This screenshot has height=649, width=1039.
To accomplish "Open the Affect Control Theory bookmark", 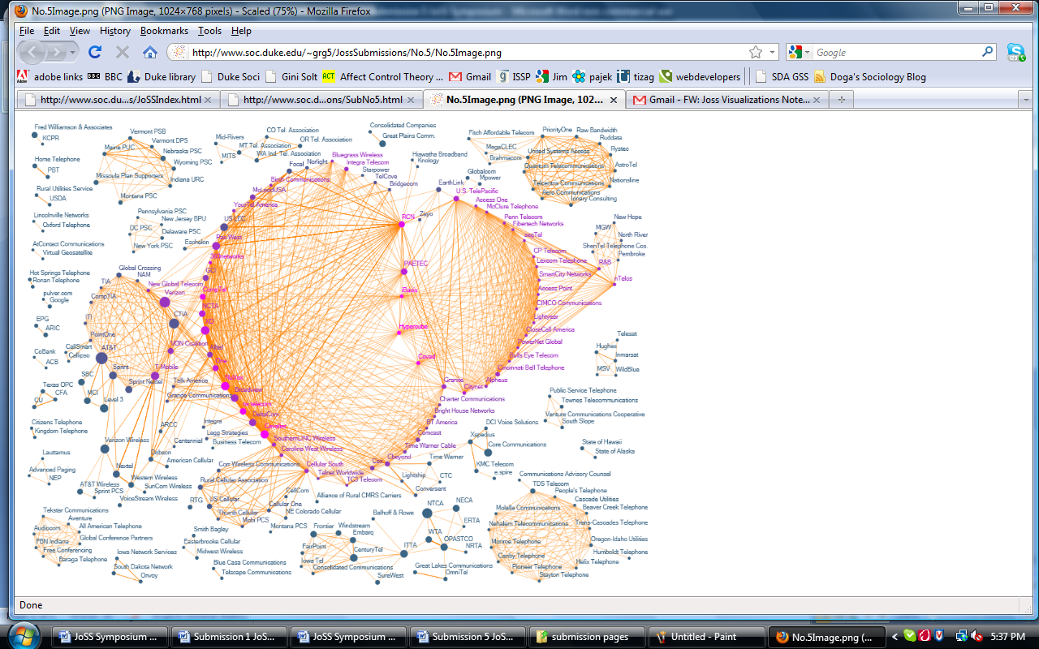I will tap(383, 77).
